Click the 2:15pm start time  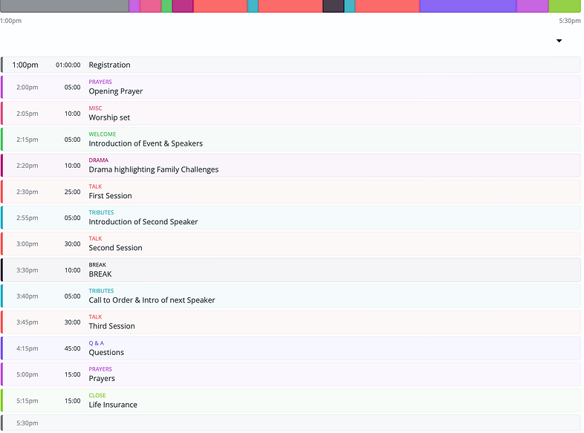click(x=27, y=140)
